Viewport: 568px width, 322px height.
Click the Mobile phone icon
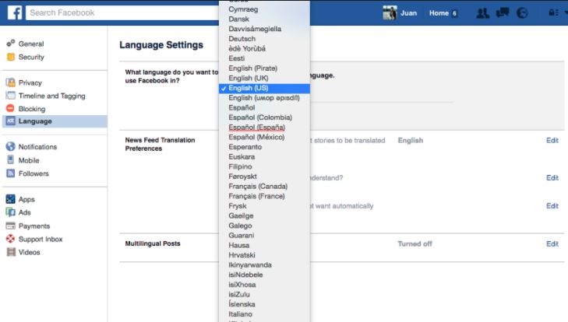(10, 160)
